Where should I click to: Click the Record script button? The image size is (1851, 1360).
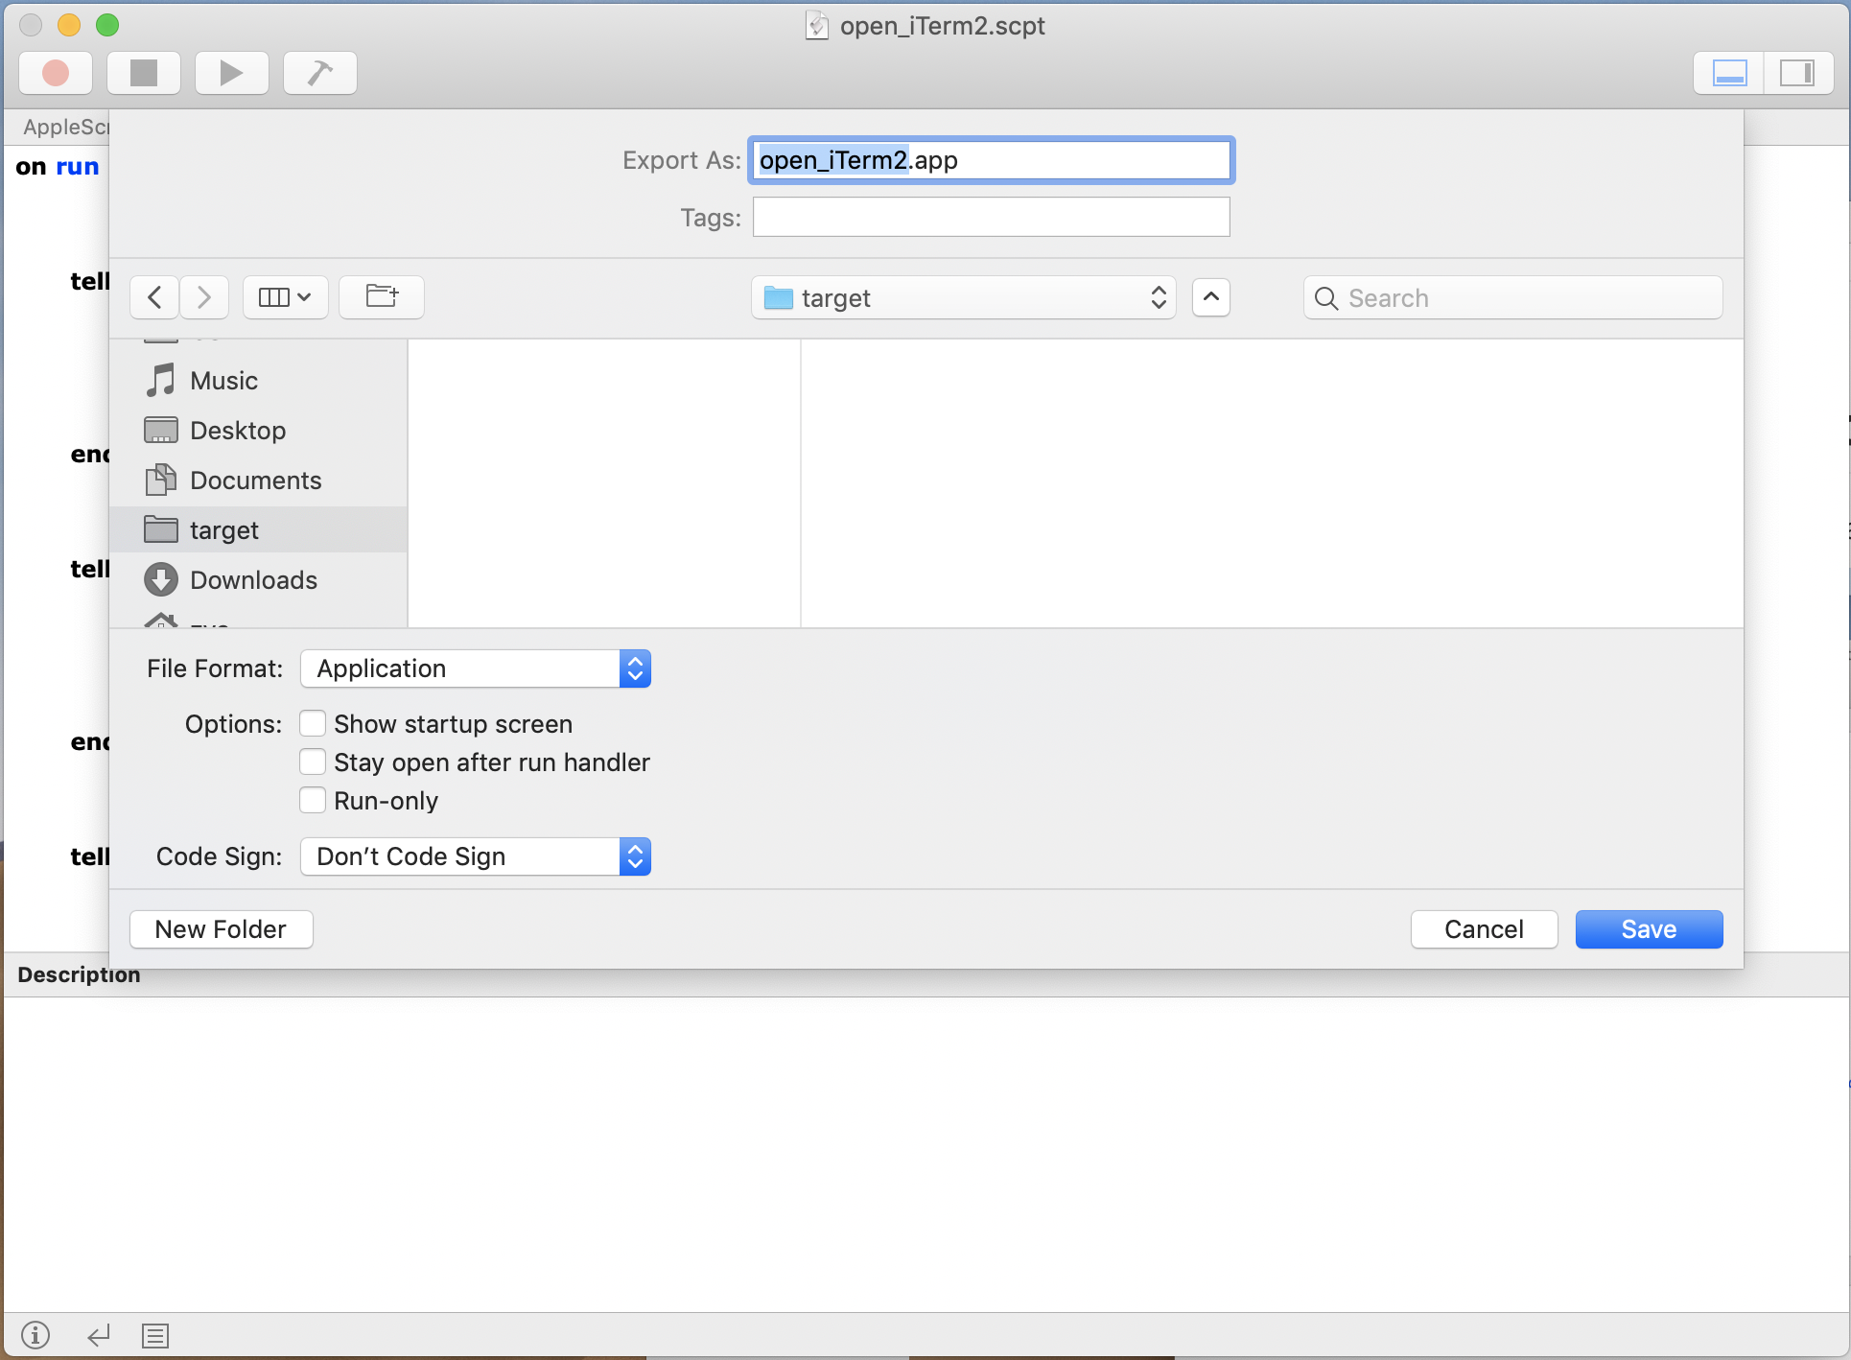56,73
